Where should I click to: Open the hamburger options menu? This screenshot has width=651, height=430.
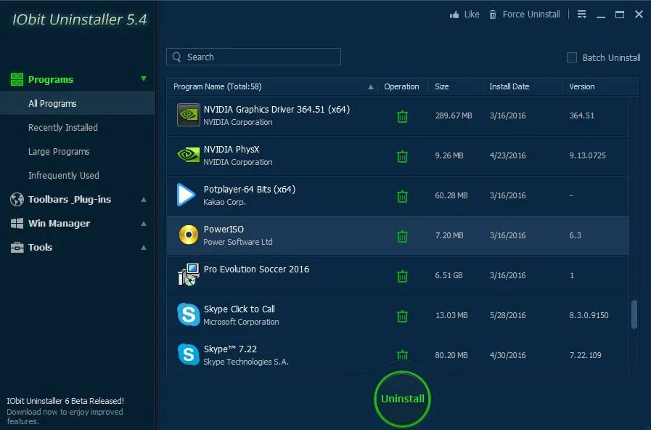click(581, 15)
